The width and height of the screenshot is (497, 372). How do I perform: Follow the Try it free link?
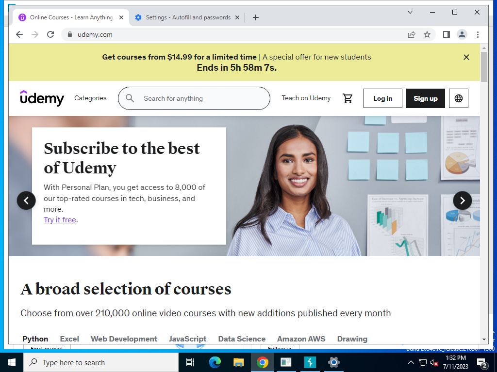coord(60,220)
